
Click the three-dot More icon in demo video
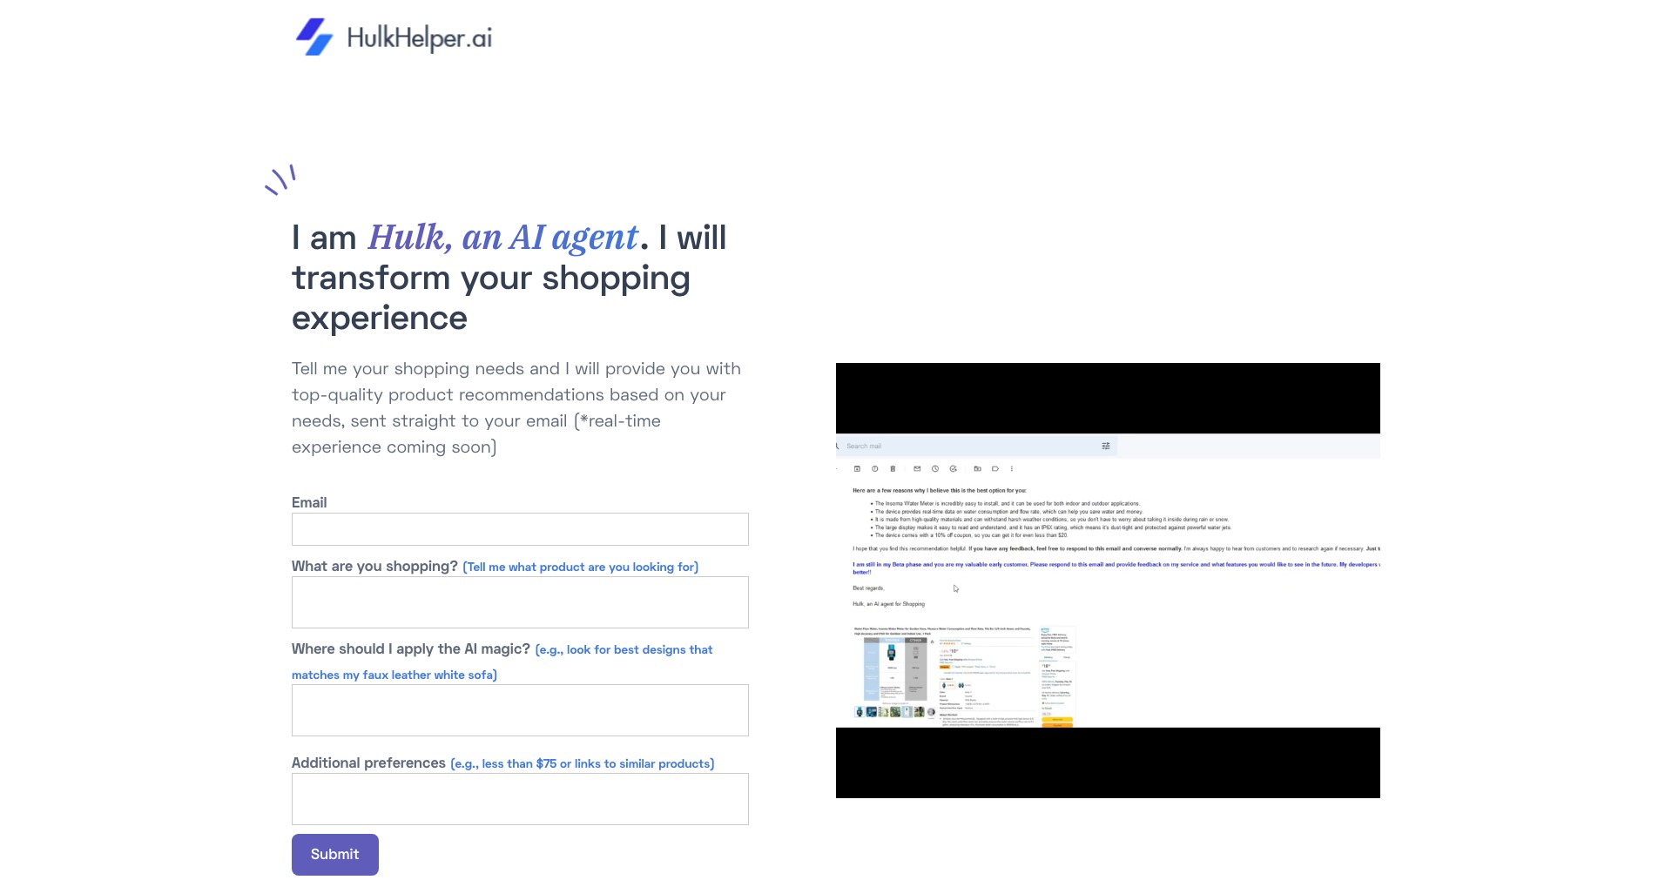[1012, 468]
